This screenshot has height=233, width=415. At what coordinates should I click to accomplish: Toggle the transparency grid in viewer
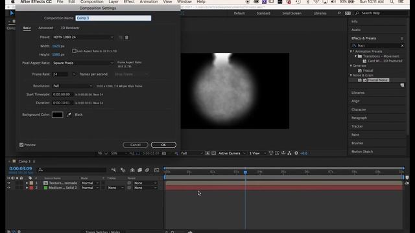213,153
